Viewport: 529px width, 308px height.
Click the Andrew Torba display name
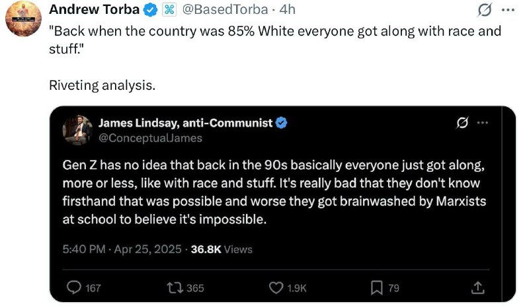click(94, 9)
